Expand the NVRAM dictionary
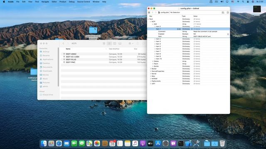266x149 pixels. [150, 79]
